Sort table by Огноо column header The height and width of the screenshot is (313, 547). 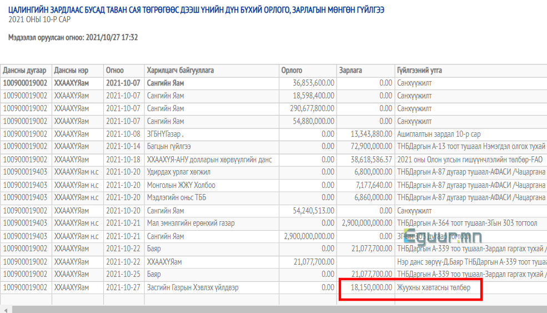(115, 71)
